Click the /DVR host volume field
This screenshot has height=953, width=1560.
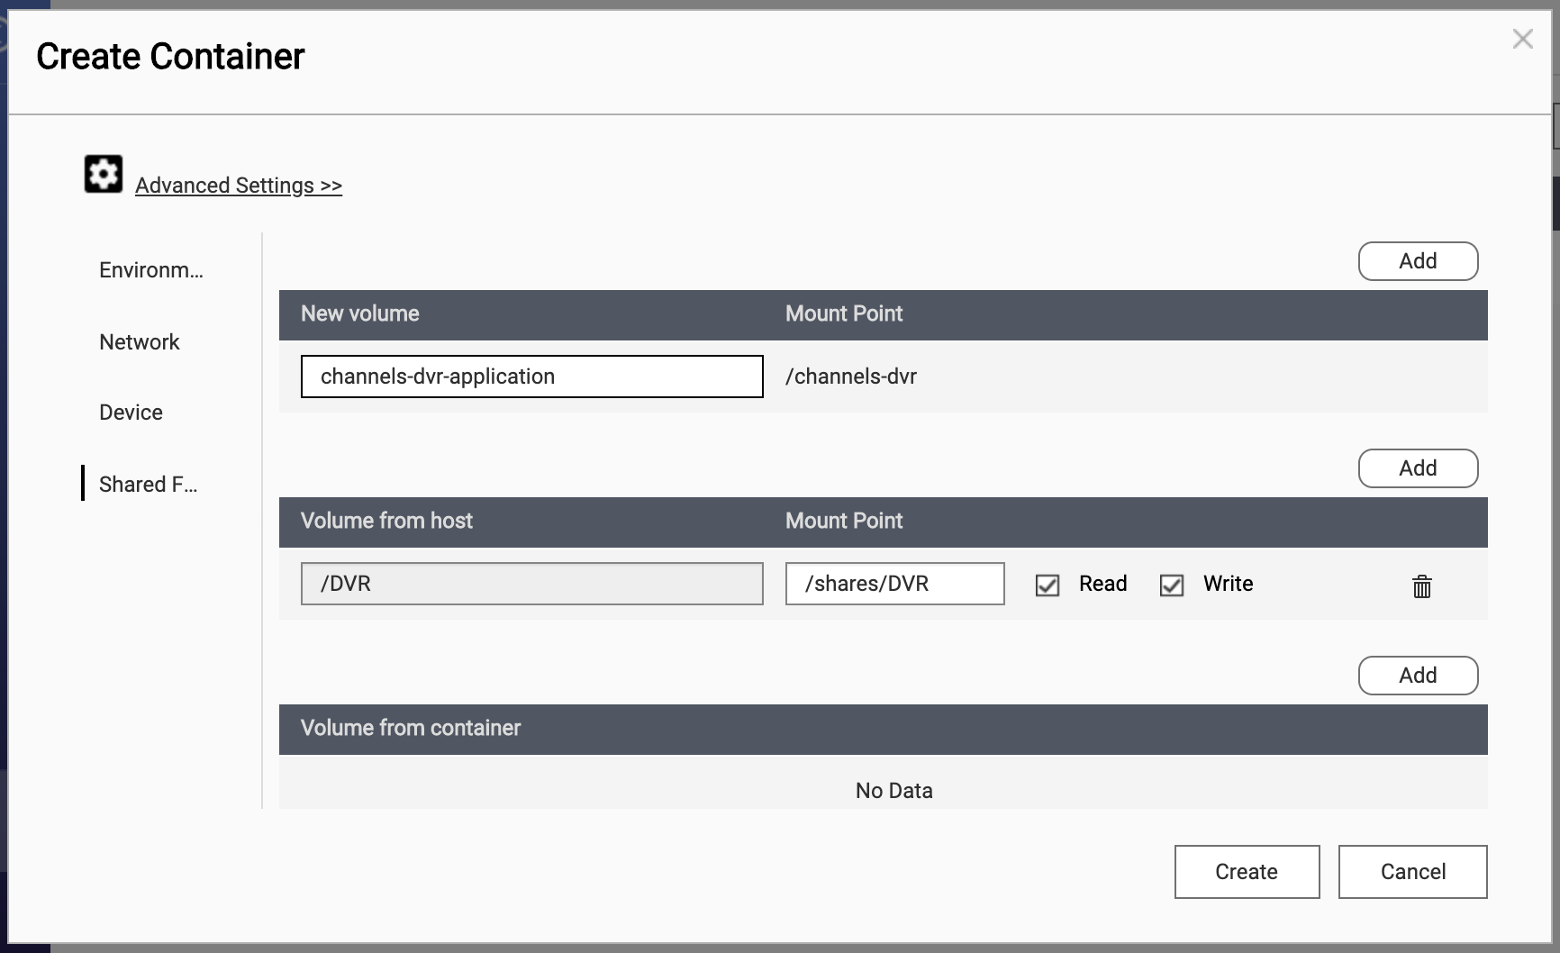[x=531, y=584]
